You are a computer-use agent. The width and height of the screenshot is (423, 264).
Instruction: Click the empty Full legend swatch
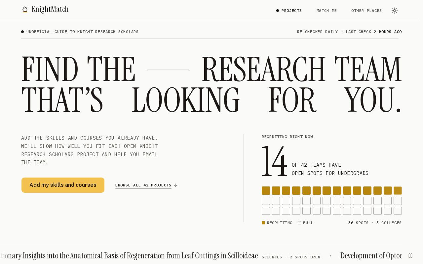pyautogui.click(x=299, y=223)
